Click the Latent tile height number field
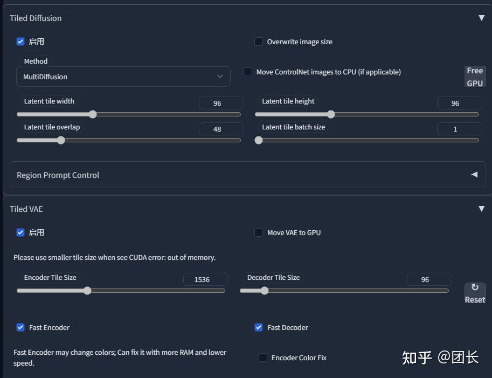Screen dimensions: 492x378 point(459,103)
